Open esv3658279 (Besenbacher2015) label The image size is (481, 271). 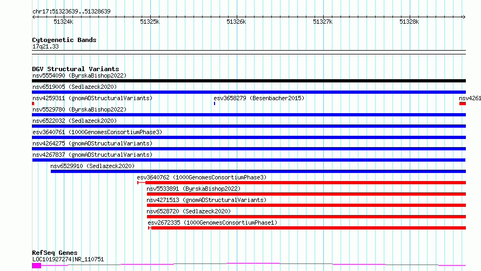tap(259, 98)
